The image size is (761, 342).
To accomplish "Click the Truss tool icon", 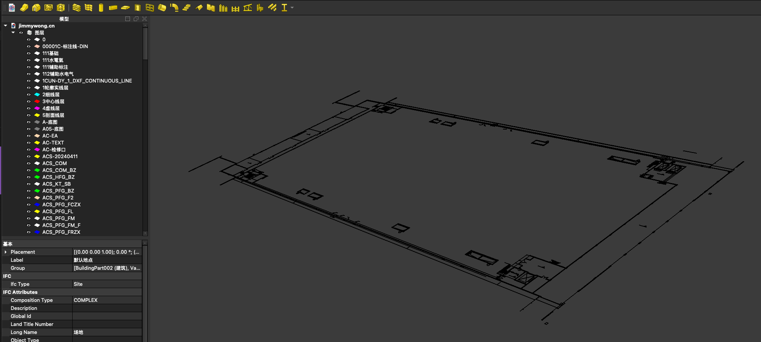I will coord(248,8).
